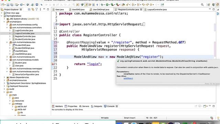This screenshot has height=124, width=220.
Task: Select the WEB-INF folder in tree
Action: 22,110
